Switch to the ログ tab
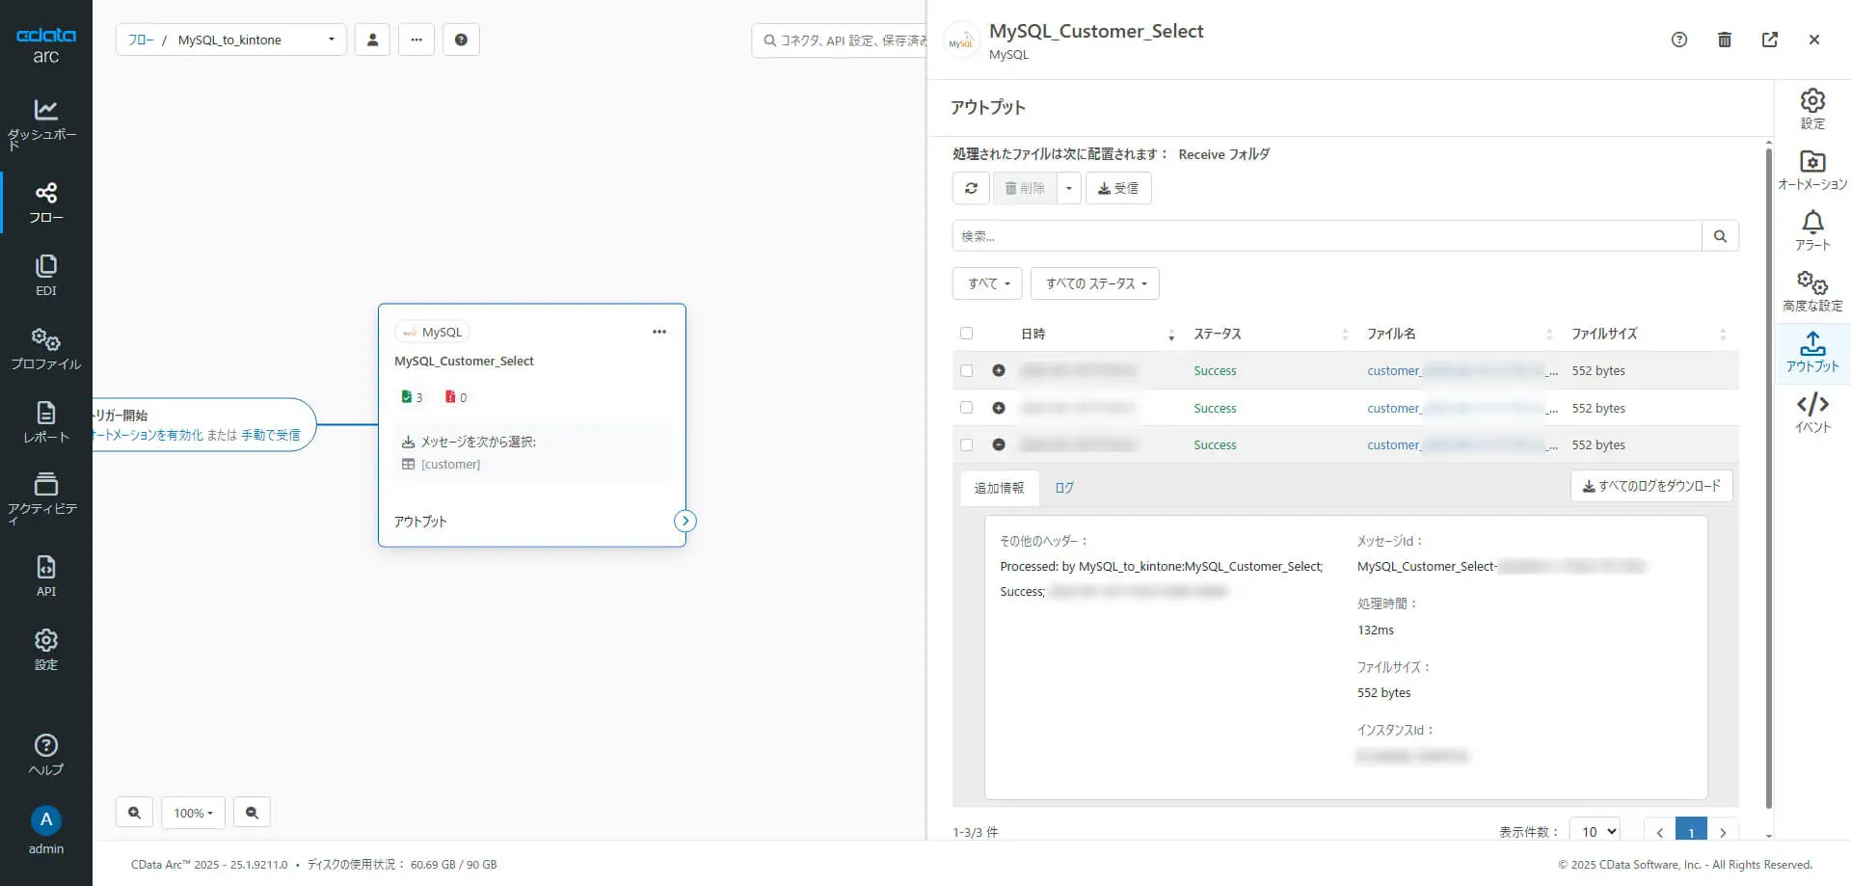The width and height of the screenshot is (1851, 886). (1064, 488)
